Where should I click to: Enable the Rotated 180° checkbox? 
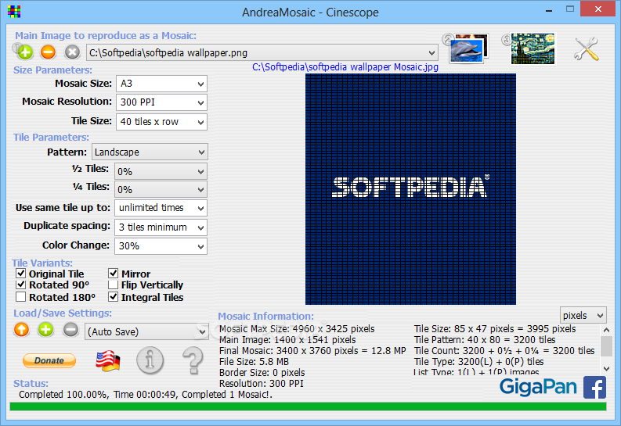click(21, 297)
